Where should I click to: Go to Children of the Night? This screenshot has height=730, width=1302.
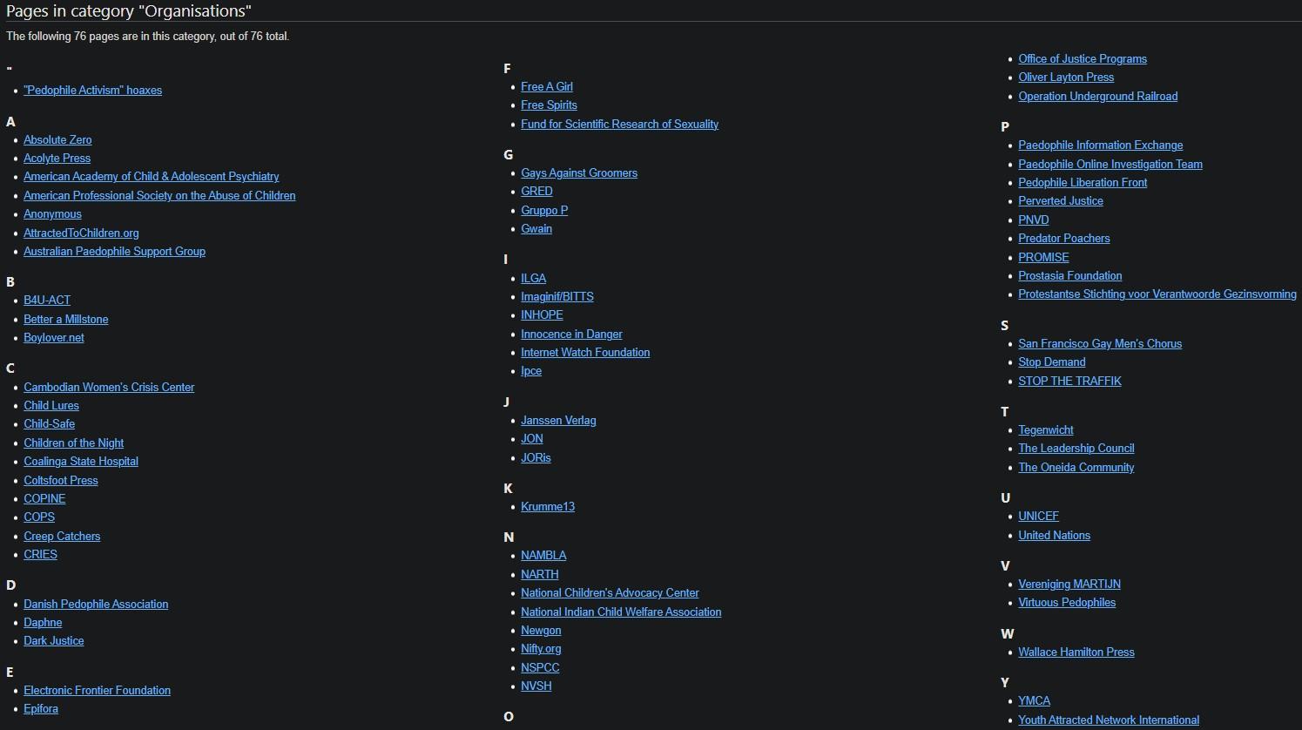coord(74,443)
